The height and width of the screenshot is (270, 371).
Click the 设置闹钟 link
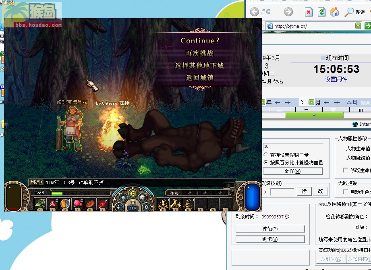click(336, 79)
